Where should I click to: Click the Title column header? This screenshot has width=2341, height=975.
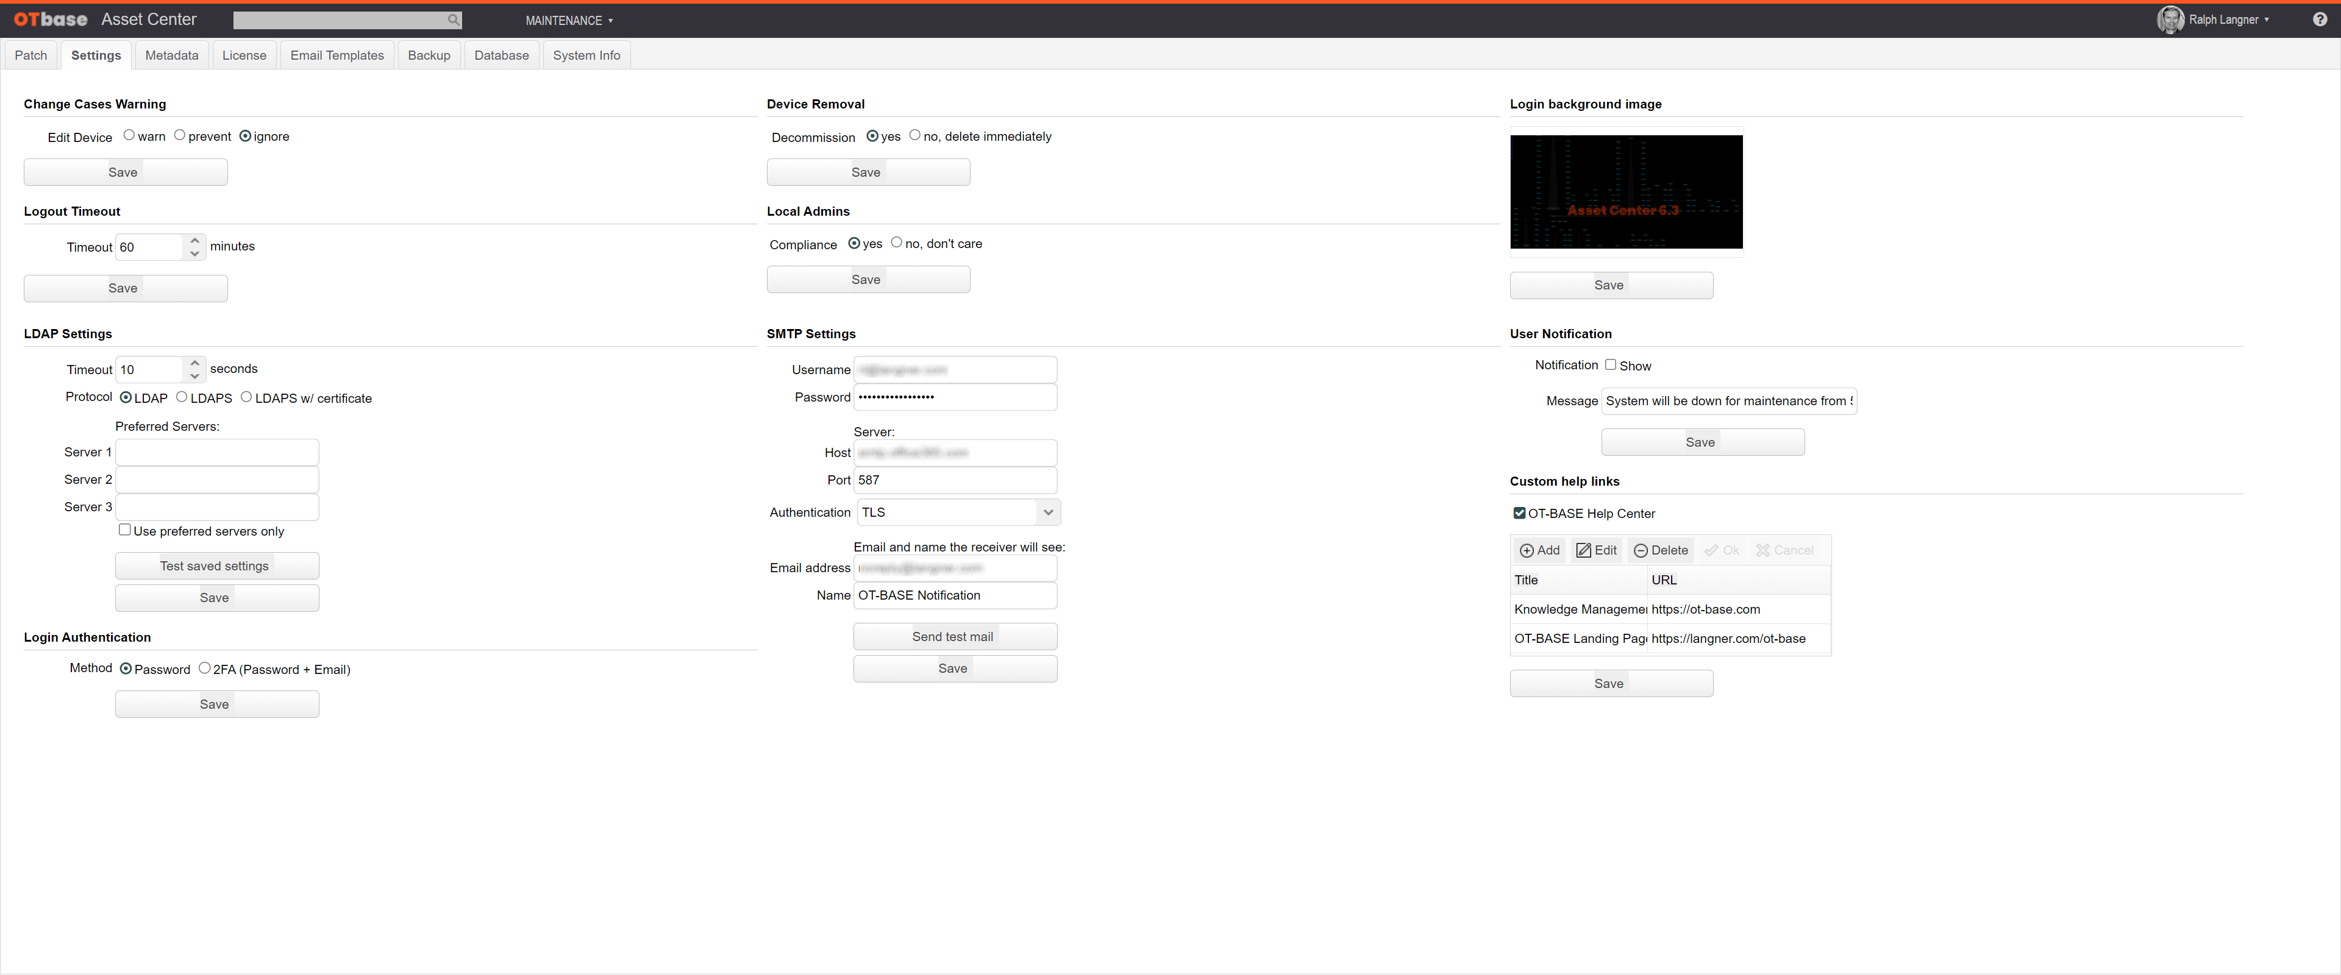coord(1578,580)
